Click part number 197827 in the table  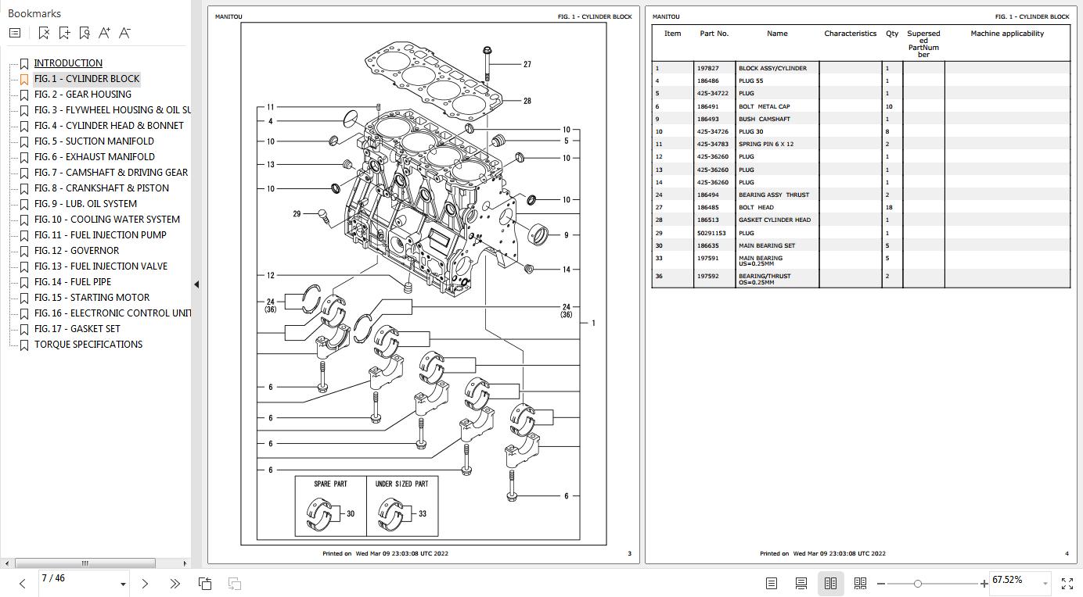707,68
